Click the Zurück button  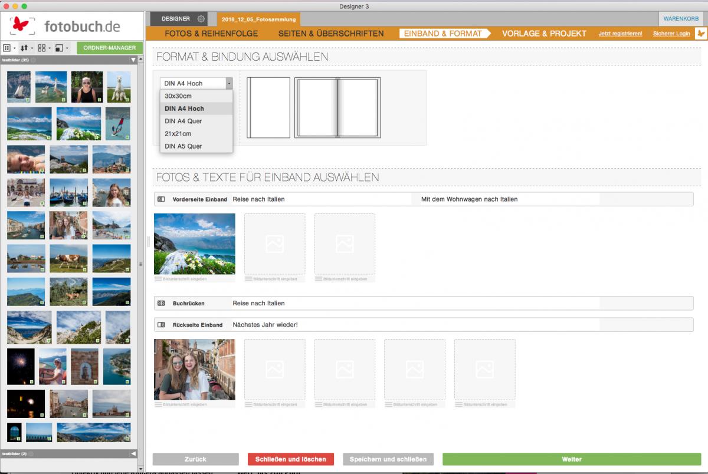195,459
